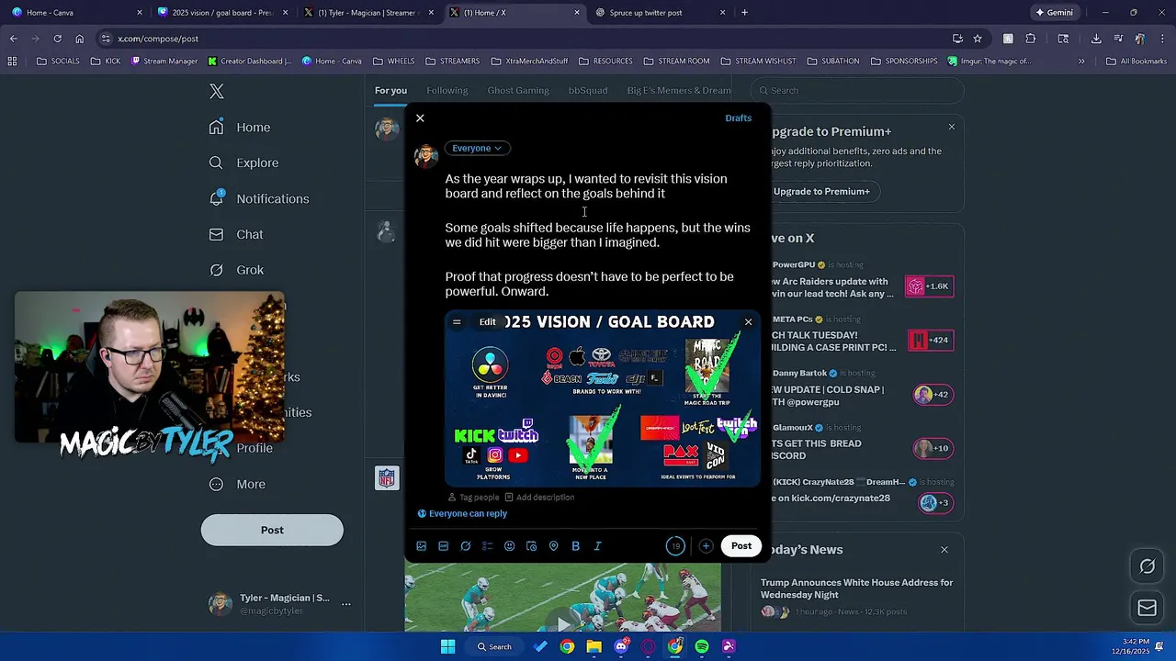This screenshot has height=661, width=1176.
Task: Click the messages envelope icon at right
Action: pyautogui.click(x=1148, y=608)
